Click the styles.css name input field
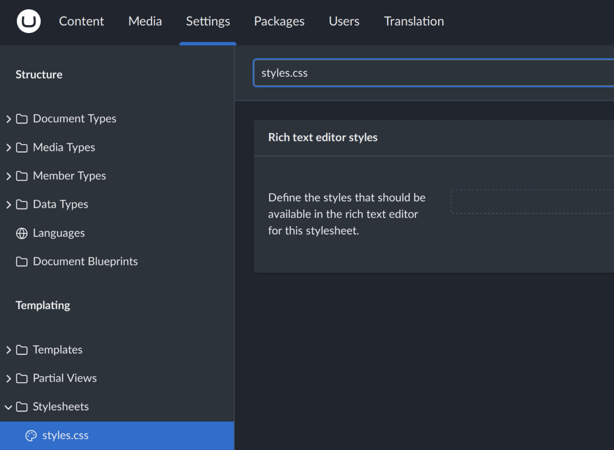The height and width of the screenshot is (450, 614). 433,73
